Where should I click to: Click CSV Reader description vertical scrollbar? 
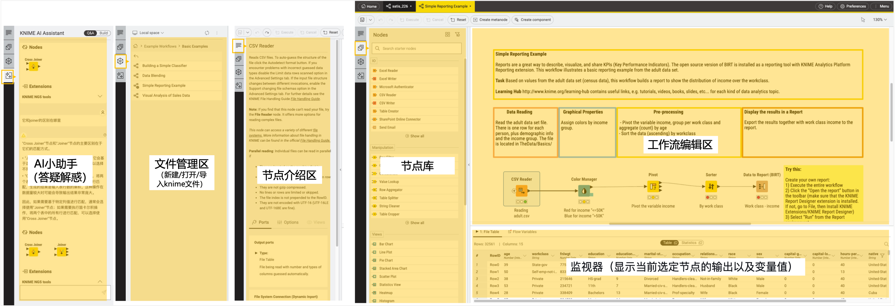point(337,143)
